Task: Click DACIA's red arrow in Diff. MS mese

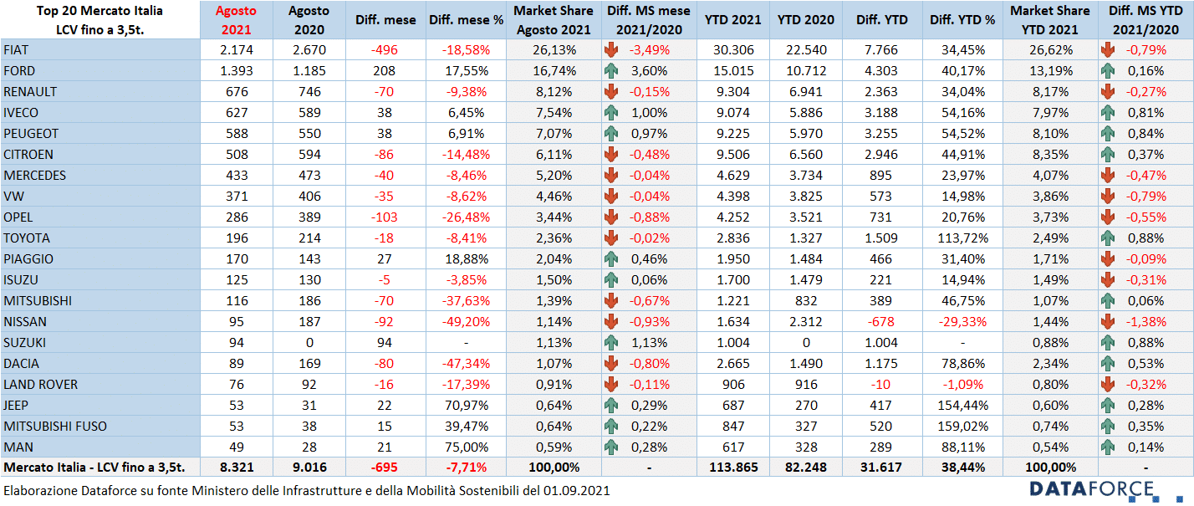Action: [x=611, y=363]
